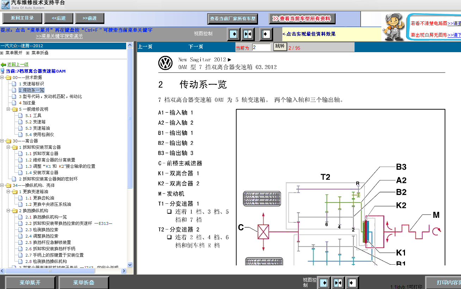This screenshot has width=461, height=289.
Task: Click the page number input field
Action: click(x=262, y=47)
